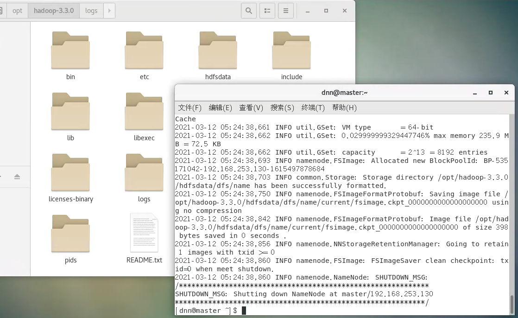
Task: Open the terminal 查看(V) menu
Action: point(251,107)
